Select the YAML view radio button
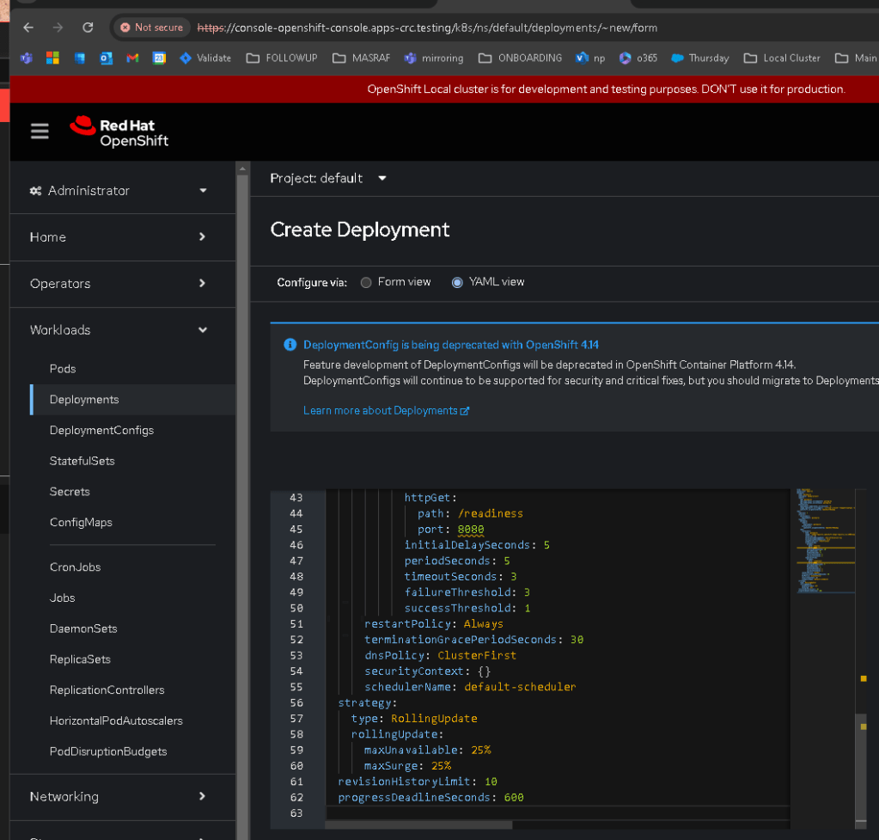Viewport: 879px width, 840px height. 457,282
